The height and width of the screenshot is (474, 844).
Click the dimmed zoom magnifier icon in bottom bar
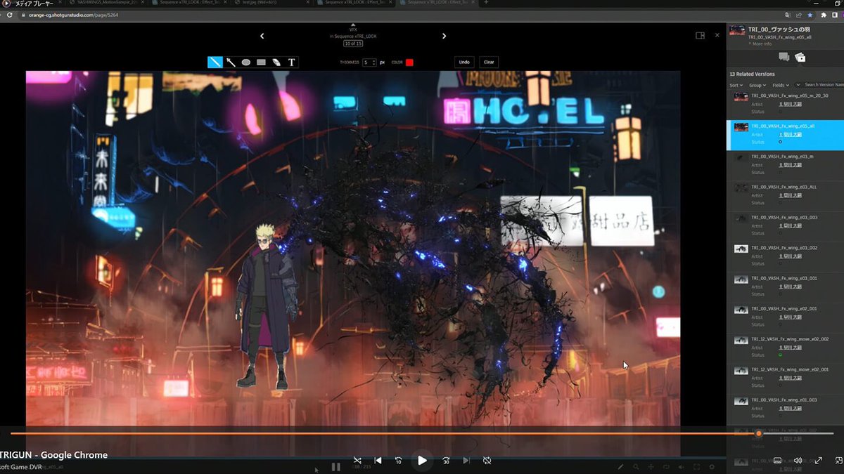[x=636, y=467]
